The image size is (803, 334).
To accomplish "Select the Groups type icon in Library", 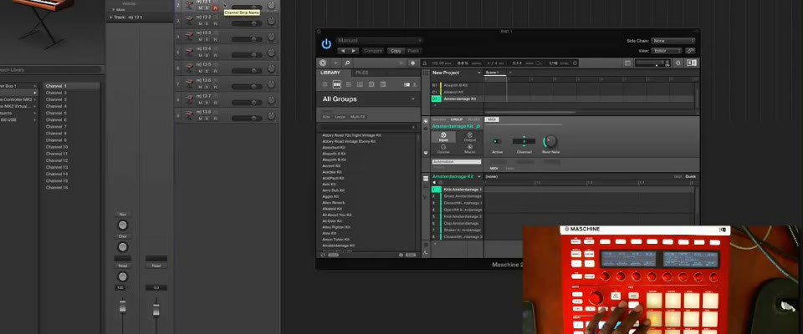I will pyautogui.click(x=337, y=84).
